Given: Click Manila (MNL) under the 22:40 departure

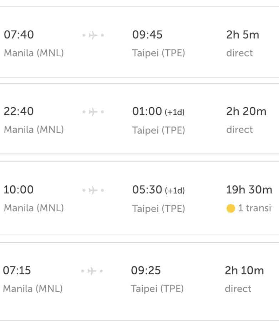Looking at the screenshot, I should 34,130.
